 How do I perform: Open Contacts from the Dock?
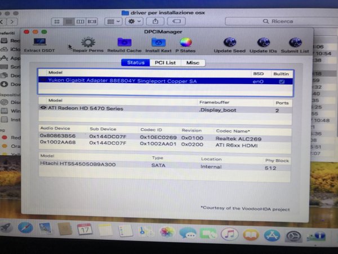[65, 229]
